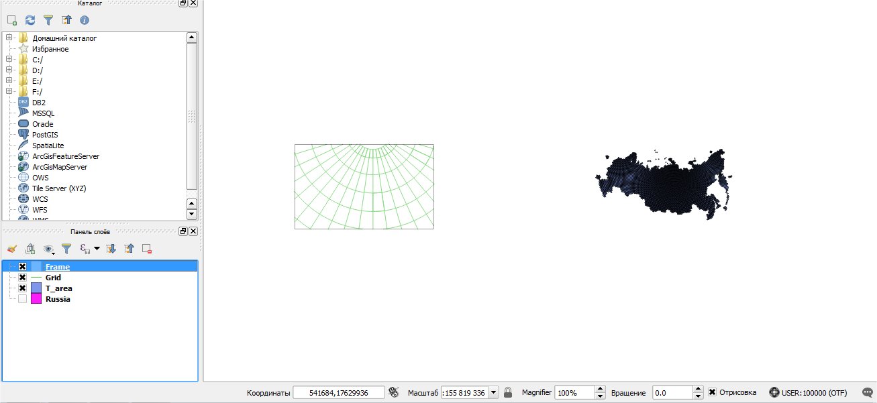Toggle the Отрисовка render checkbox

(713, 392)
